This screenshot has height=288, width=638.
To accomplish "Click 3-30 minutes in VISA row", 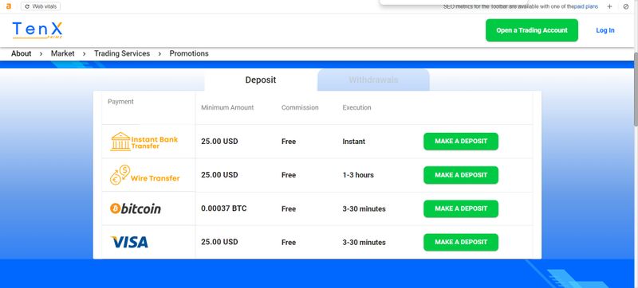I will pyautogui.click(x=364, y=243).
